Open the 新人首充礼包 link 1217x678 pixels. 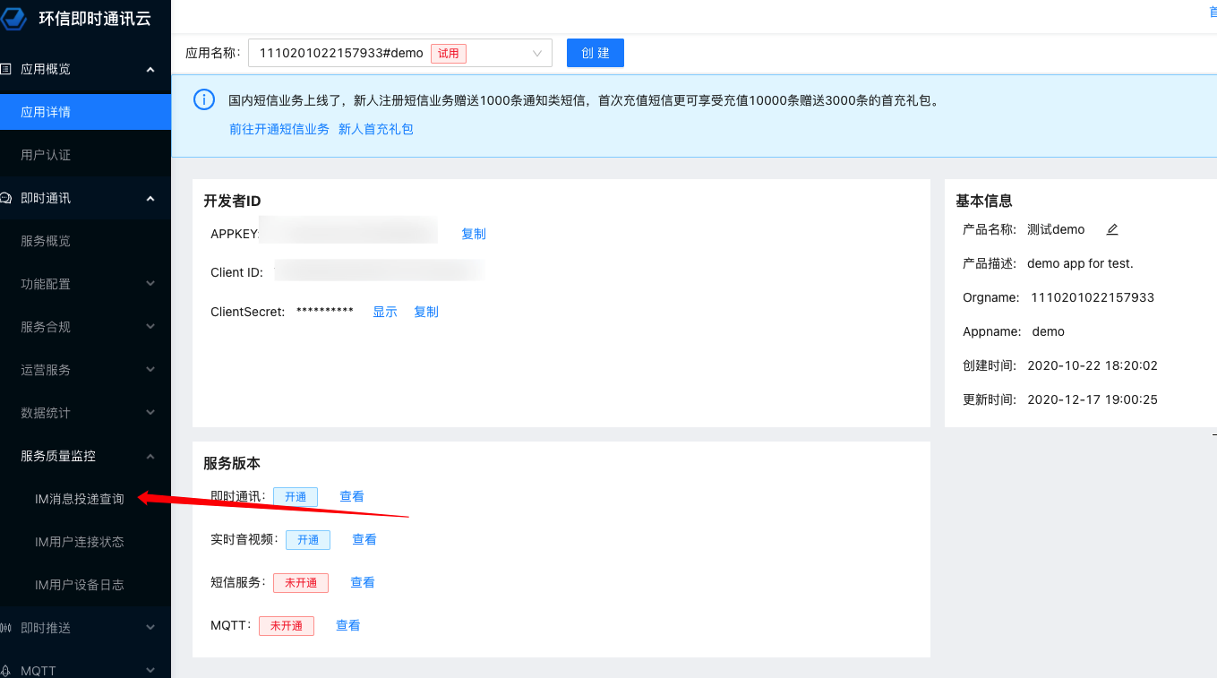[376, 129]
